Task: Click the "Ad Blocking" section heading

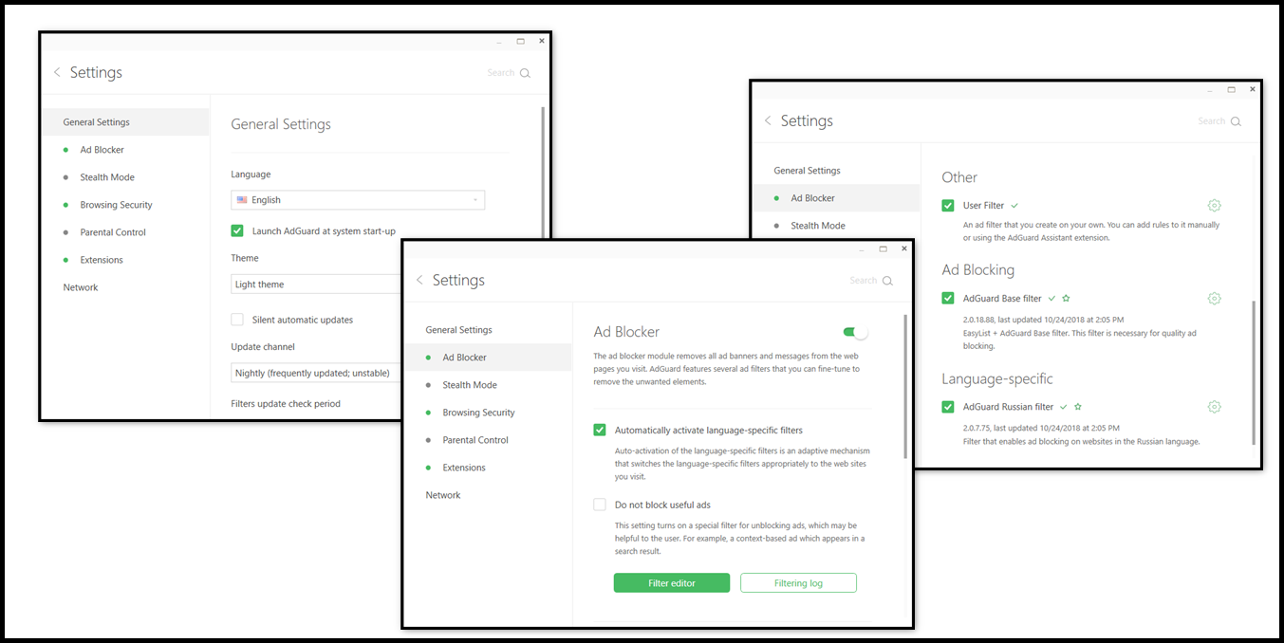Action: pyautogui.click(x=978, y=270)
